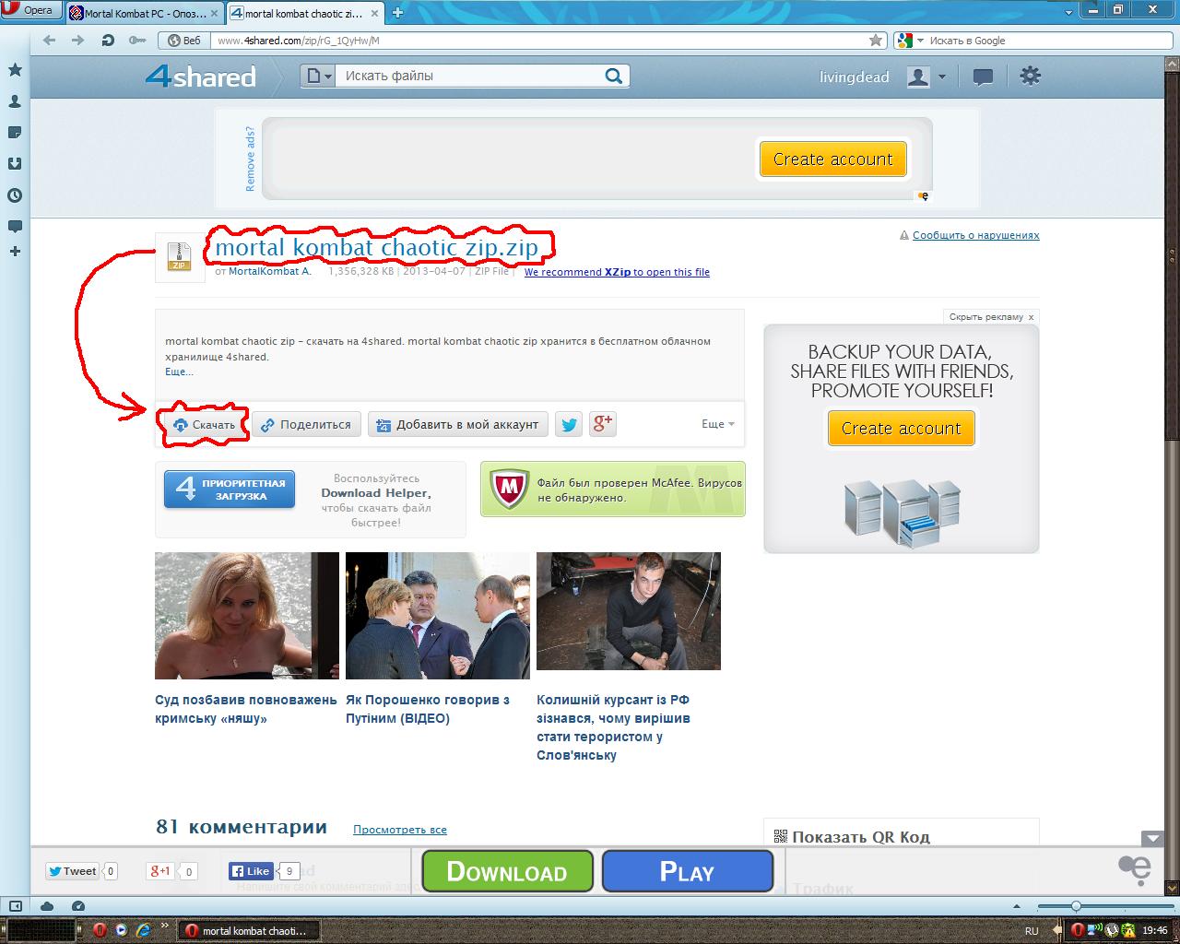Click the green Download button

507,871
